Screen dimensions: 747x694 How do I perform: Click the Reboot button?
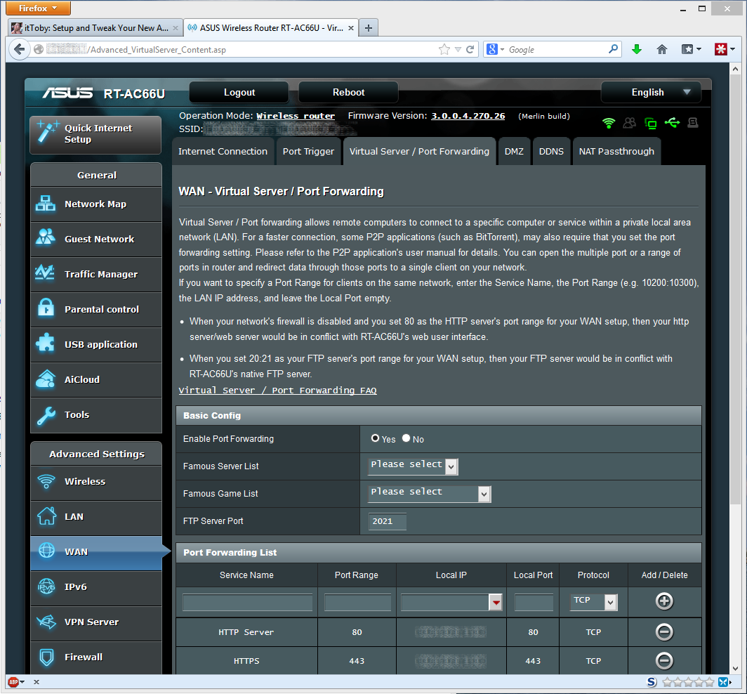click(x=348, y=93)
